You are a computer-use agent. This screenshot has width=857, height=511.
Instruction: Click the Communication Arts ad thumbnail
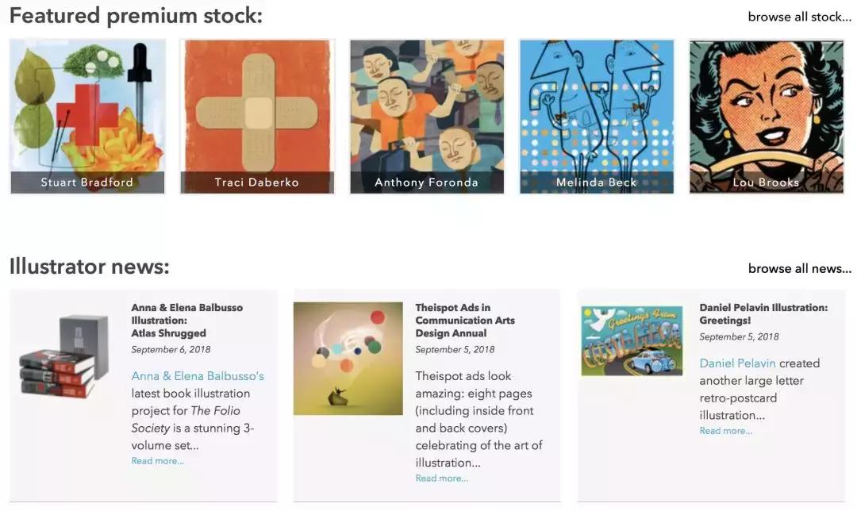pos(348,358)
